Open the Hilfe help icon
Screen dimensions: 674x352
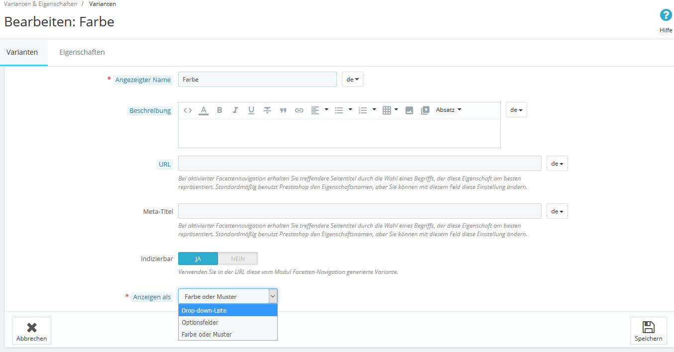(666, 15)
